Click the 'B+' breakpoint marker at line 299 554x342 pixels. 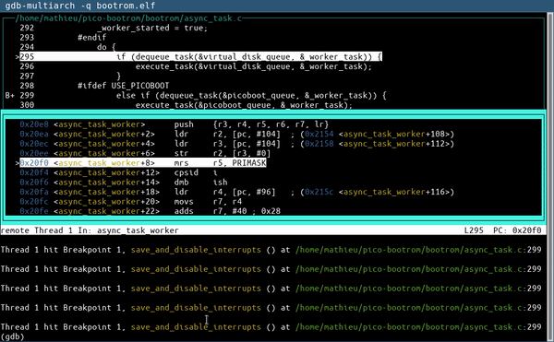[9, 95]
